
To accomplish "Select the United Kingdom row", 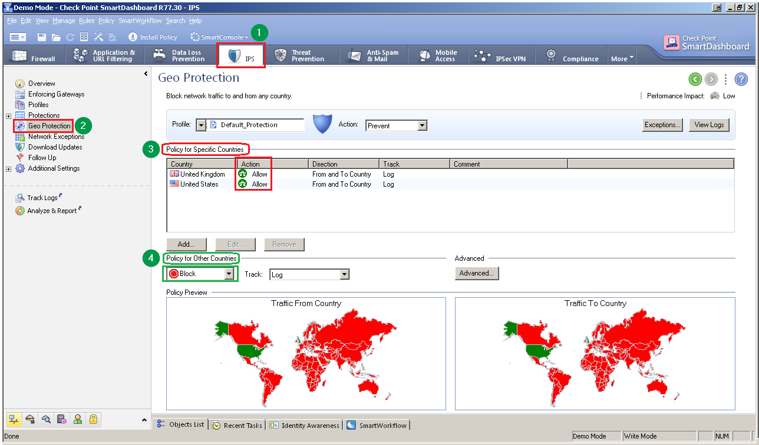I will [451, 174].
